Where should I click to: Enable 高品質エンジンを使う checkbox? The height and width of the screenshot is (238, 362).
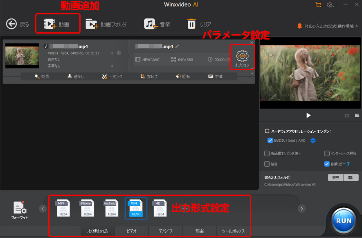point(267,154)
